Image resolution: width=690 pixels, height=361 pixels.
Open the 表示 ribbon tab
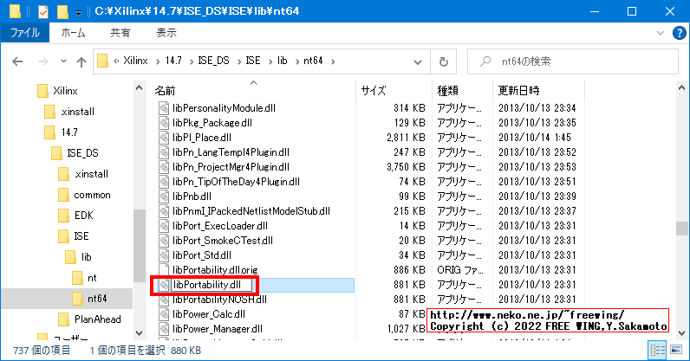click(166, 33)
